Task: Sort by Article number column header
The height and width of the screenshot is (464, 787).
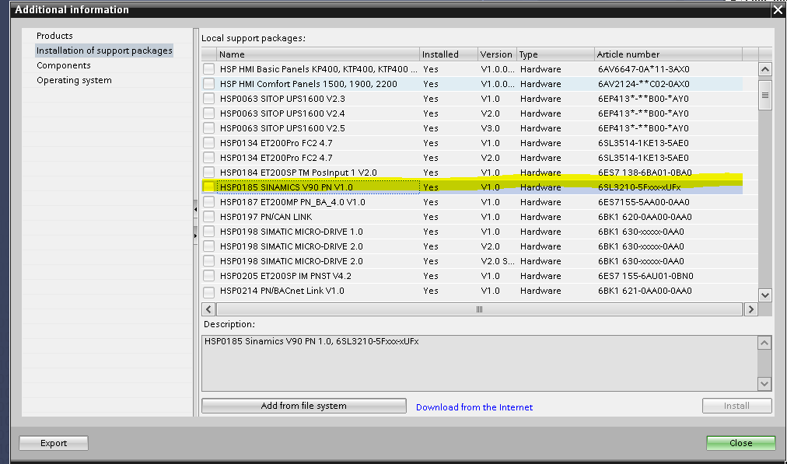Action: 668,54
